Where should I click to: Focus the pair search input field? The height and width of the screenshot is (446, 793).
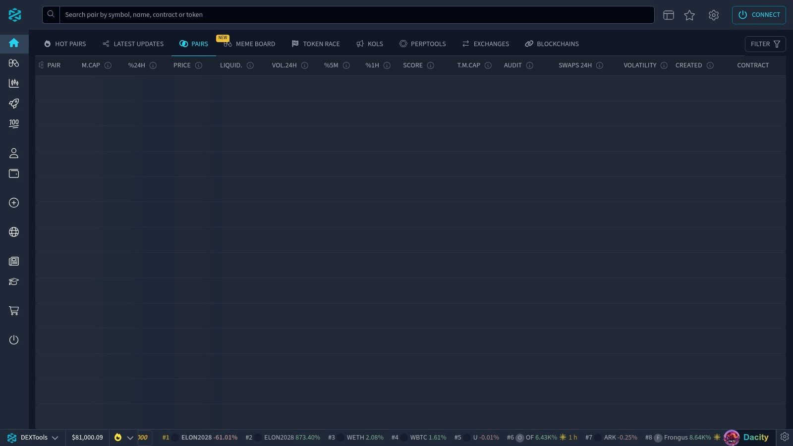(x=357, y=15)
